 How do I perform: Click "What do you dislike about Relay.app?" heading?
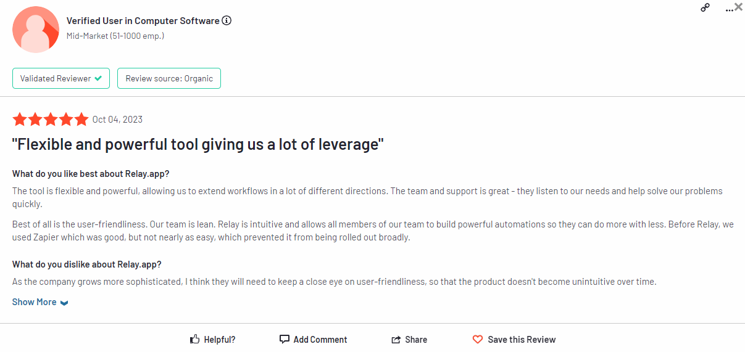(x=87, y=264)
